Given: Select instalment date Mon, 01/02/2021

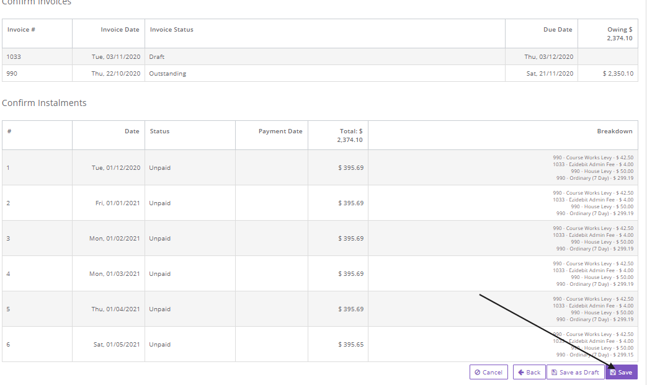Looking at the screenshot, I should 115,239.
